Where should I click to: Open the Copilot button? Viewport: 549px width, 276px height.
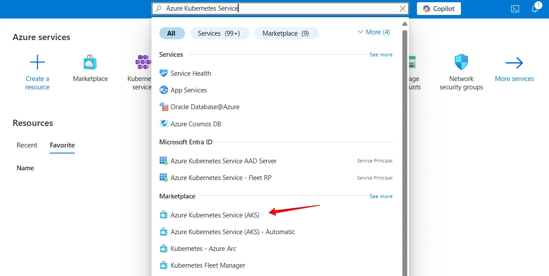pos(438,9)
